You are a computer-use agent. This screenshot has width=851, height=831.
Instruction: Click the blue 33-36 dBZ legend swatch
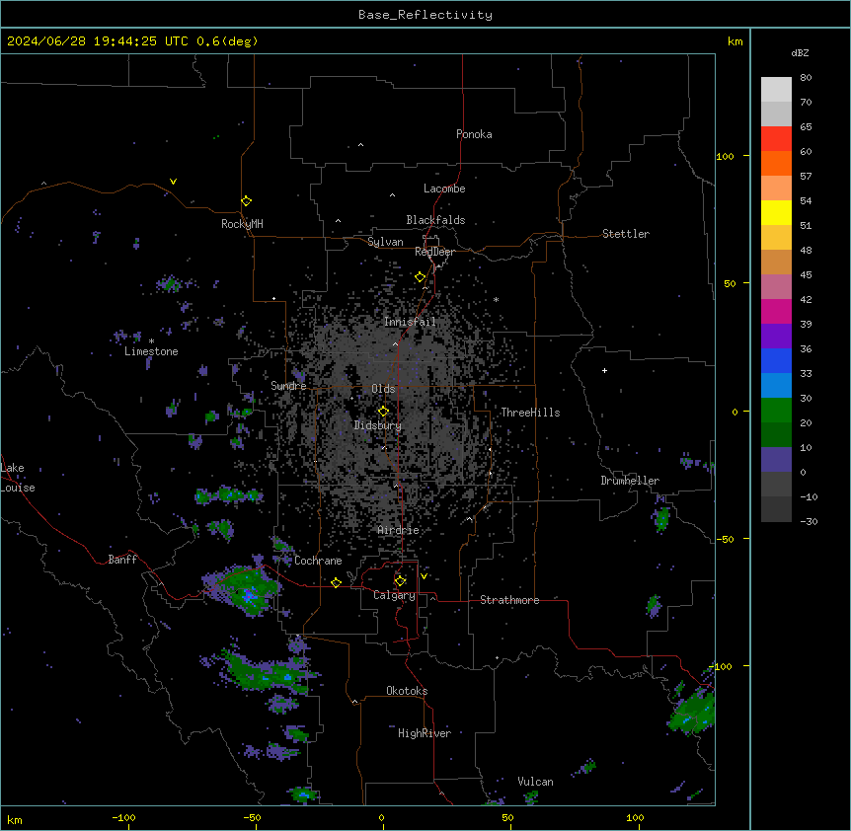click(776, 360)
